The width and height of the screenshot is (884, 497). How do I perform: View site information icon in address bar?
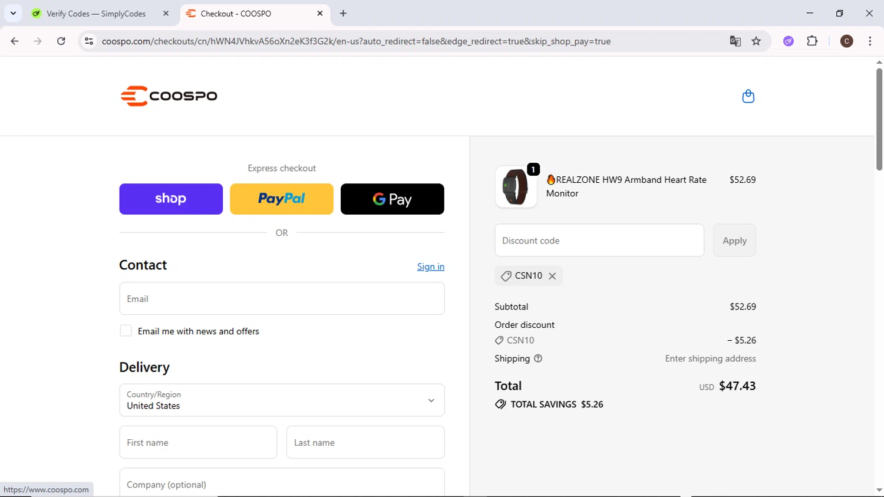pos(89,41)
